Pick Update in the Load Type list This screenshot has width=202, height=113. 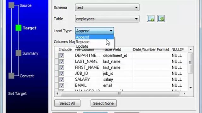click(x=95, y=46)
